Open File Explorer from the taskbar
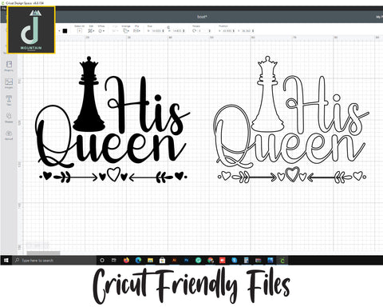 tap(150, 261)
